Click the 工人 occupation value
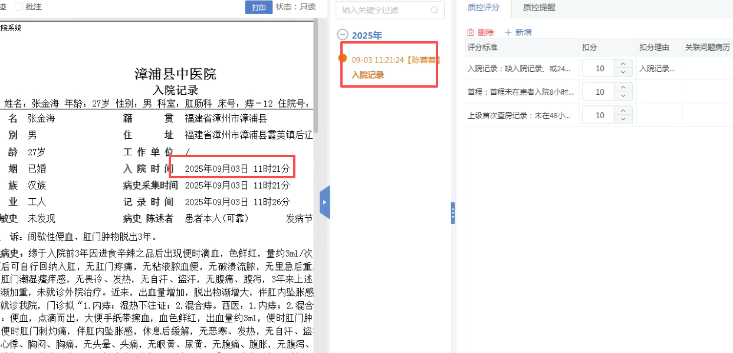The image size is (733, 353). (37, 202)
